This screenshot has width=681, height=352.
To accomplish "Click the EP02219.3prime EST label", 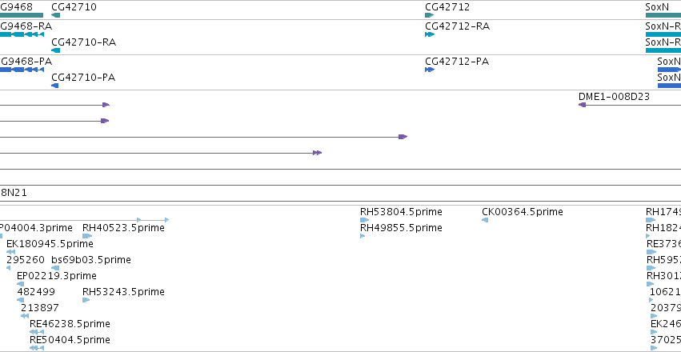I will [57, 276].
